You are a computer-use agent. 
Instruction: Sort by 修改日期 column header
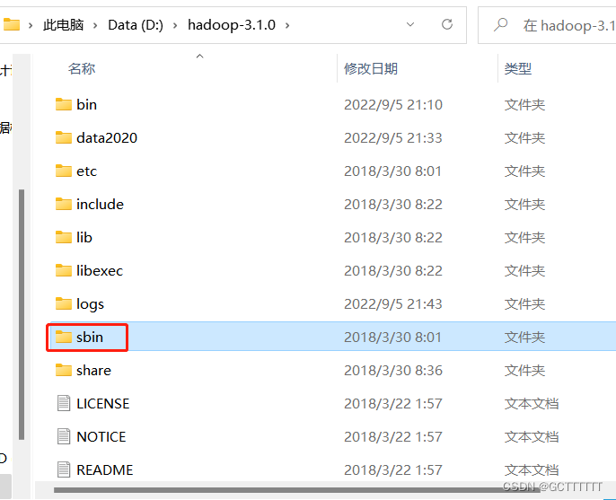371,69
